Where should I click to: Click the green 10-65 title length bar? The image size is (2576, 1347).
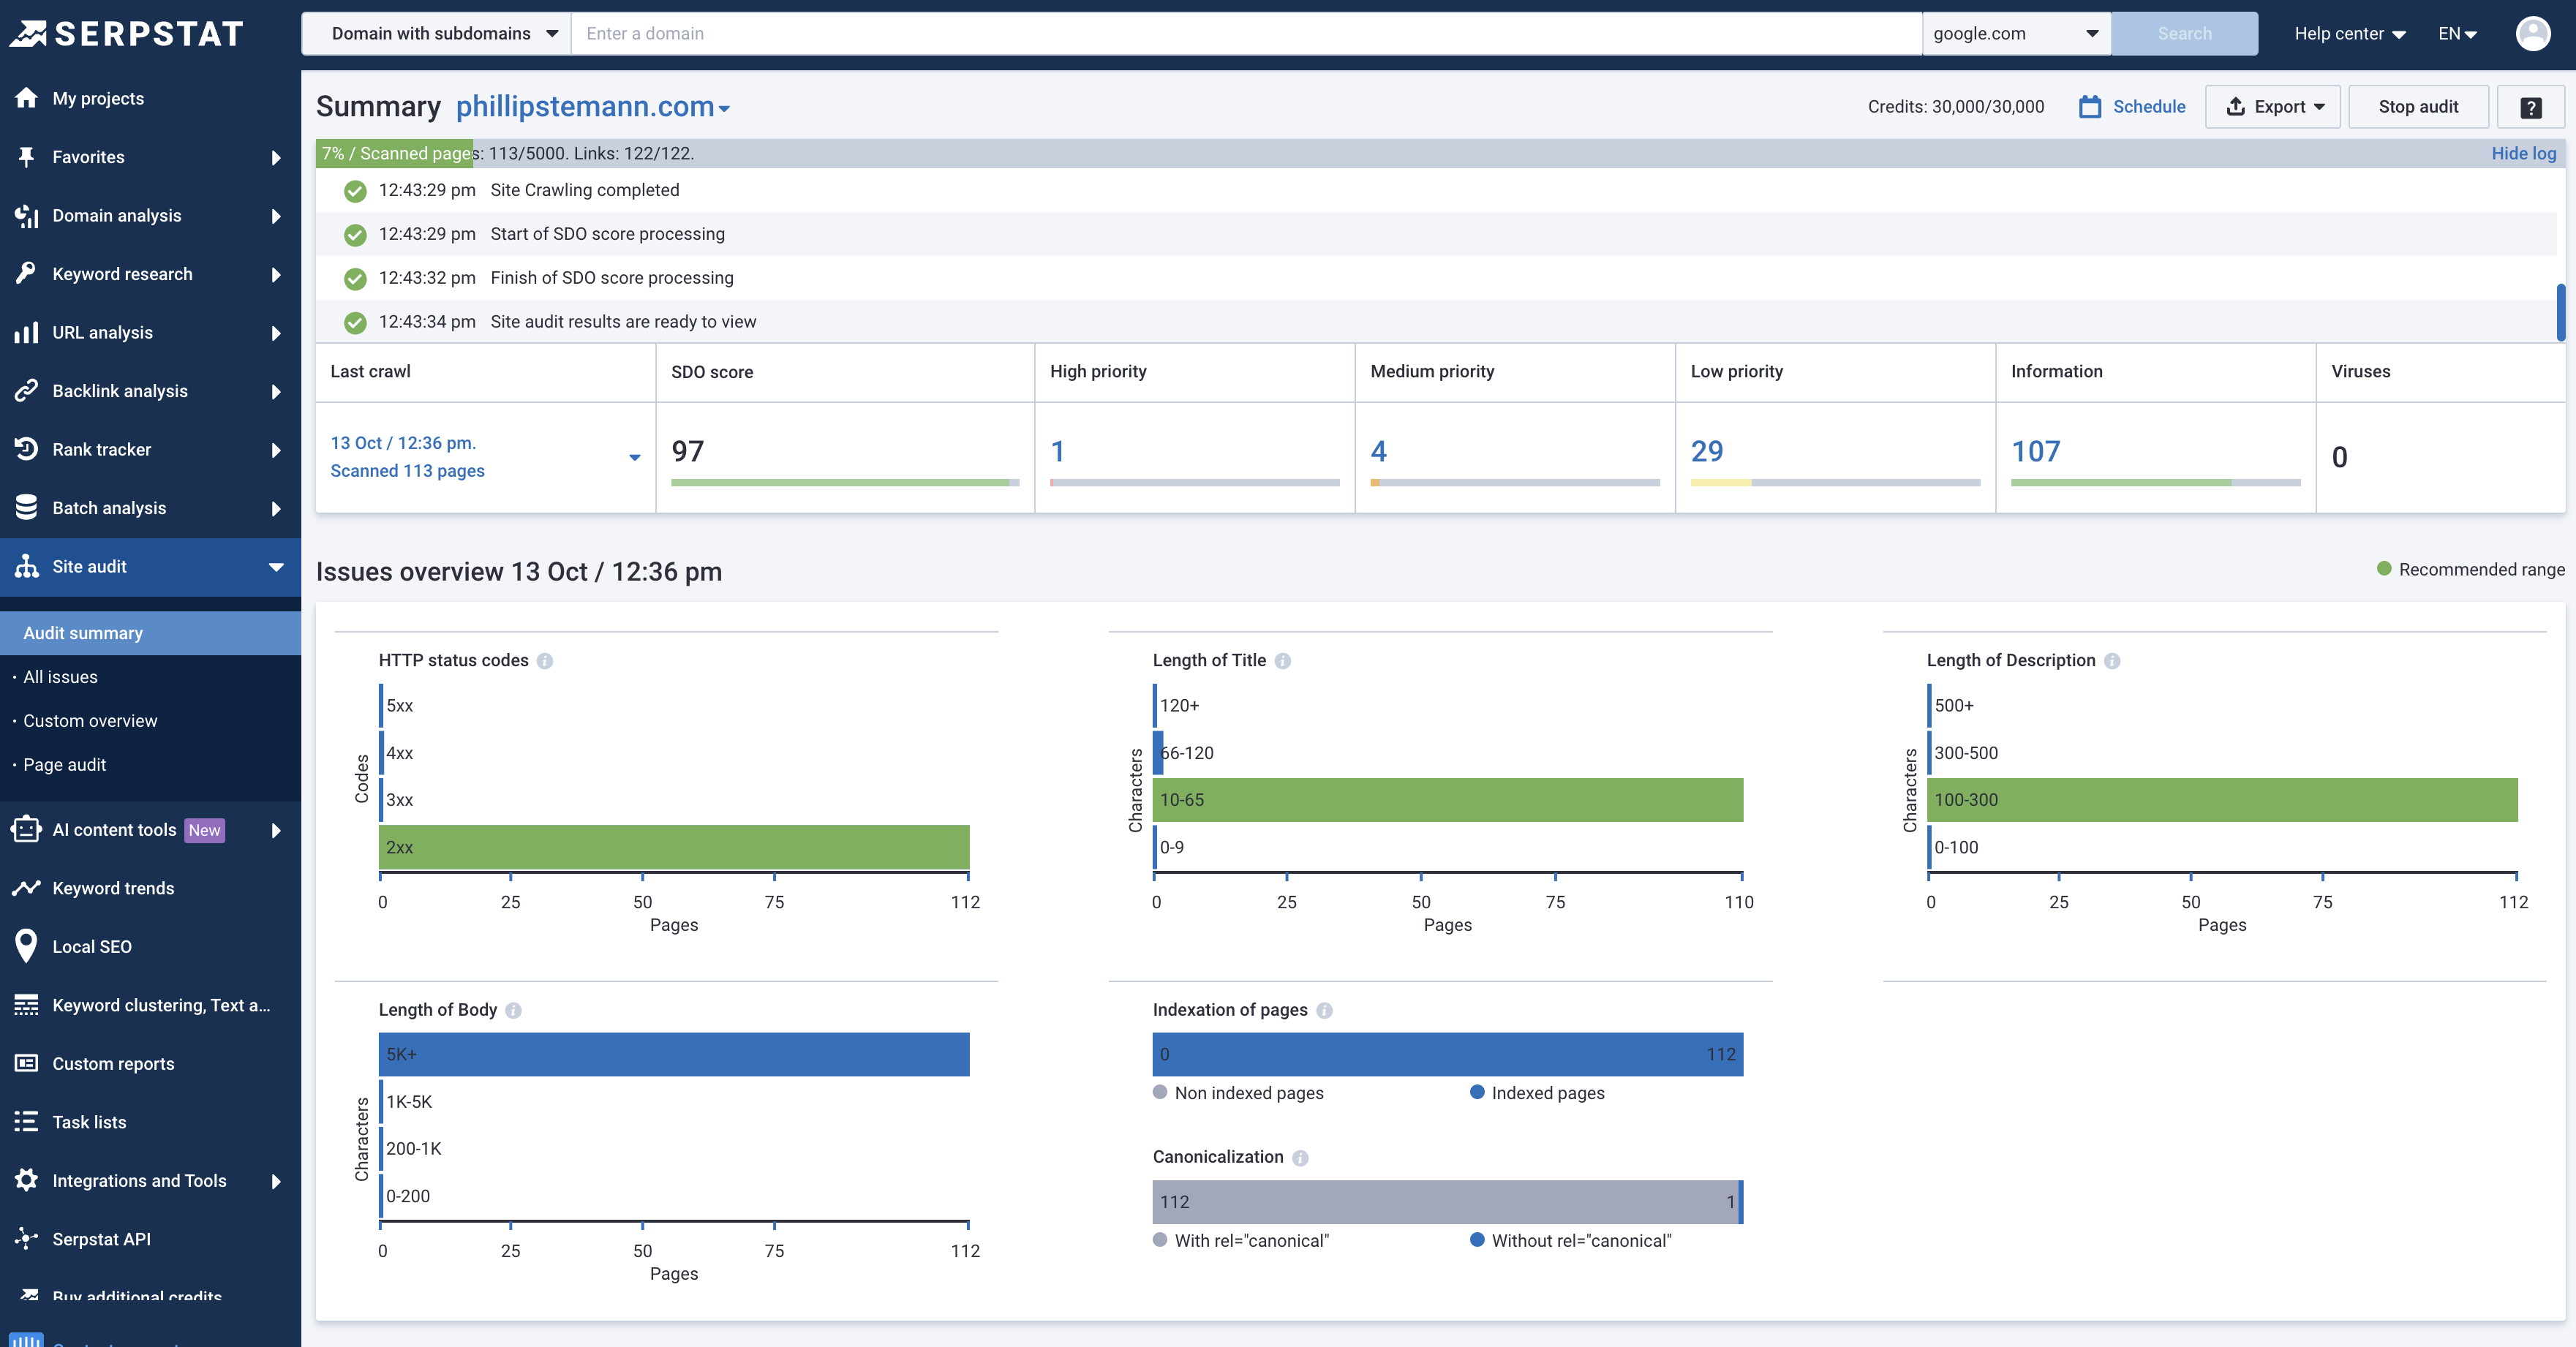tap(1448, 800)
